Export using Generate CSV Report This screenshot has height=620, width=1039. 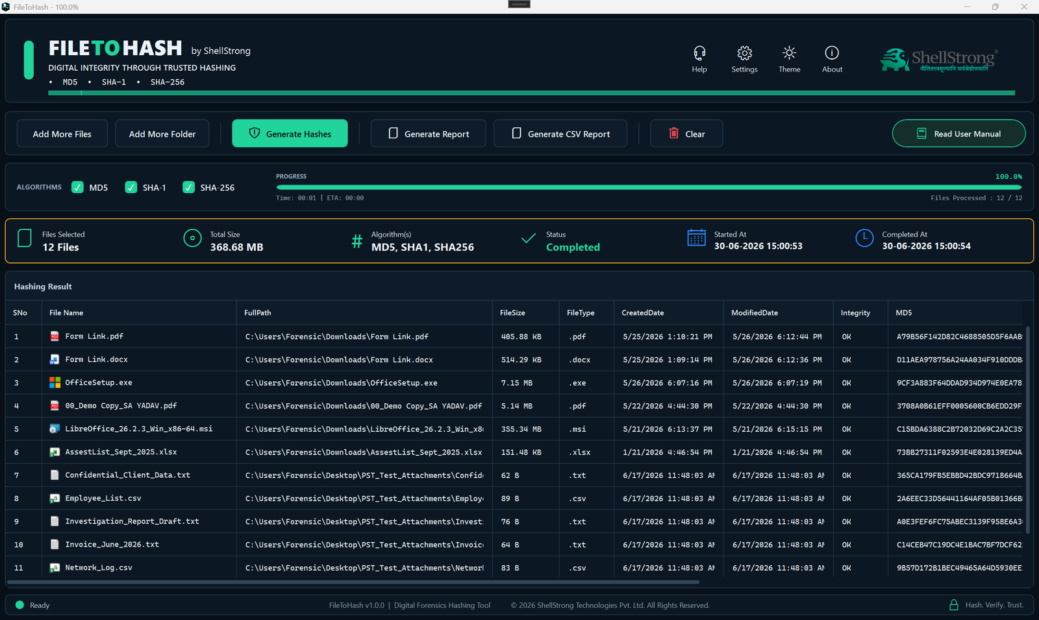[560, 134]
